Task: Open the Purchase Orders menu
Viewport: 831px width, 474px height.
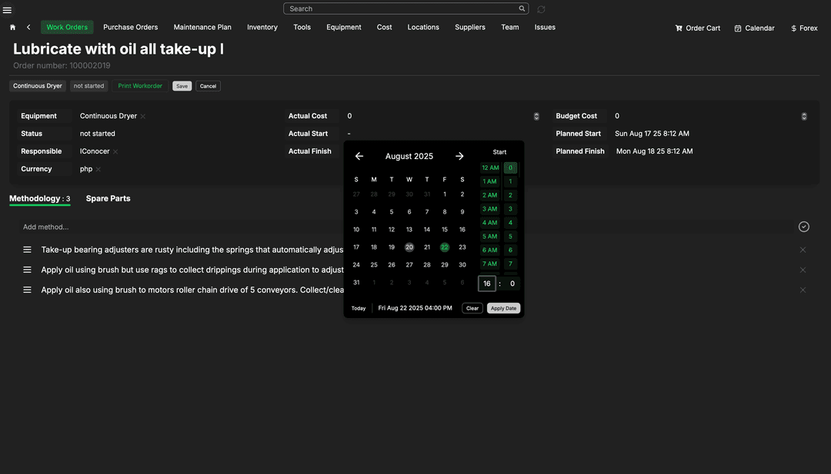Action: [x=130, y=27]
